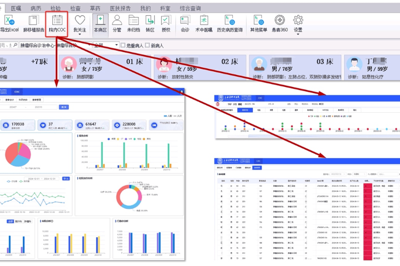The height and width of the screenshot is (266, 400).
Task: Open the 设置 settings dropdown
Action: tap(298, 35)
